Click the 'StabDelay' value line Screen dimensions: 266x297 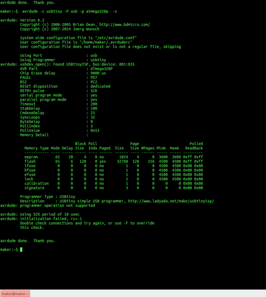pos(59,108)
